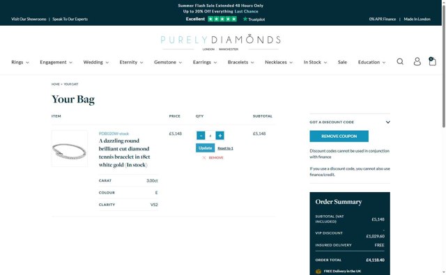The image size is (446, 275).
Task: Open the Education menu
Action: 371,62
